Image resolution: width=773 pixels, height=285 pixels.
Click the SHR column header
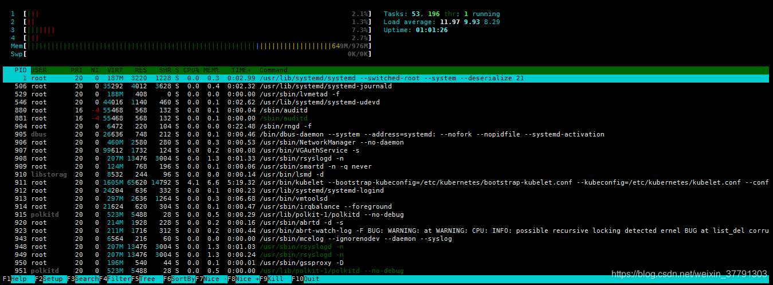[x=166, y=70]
